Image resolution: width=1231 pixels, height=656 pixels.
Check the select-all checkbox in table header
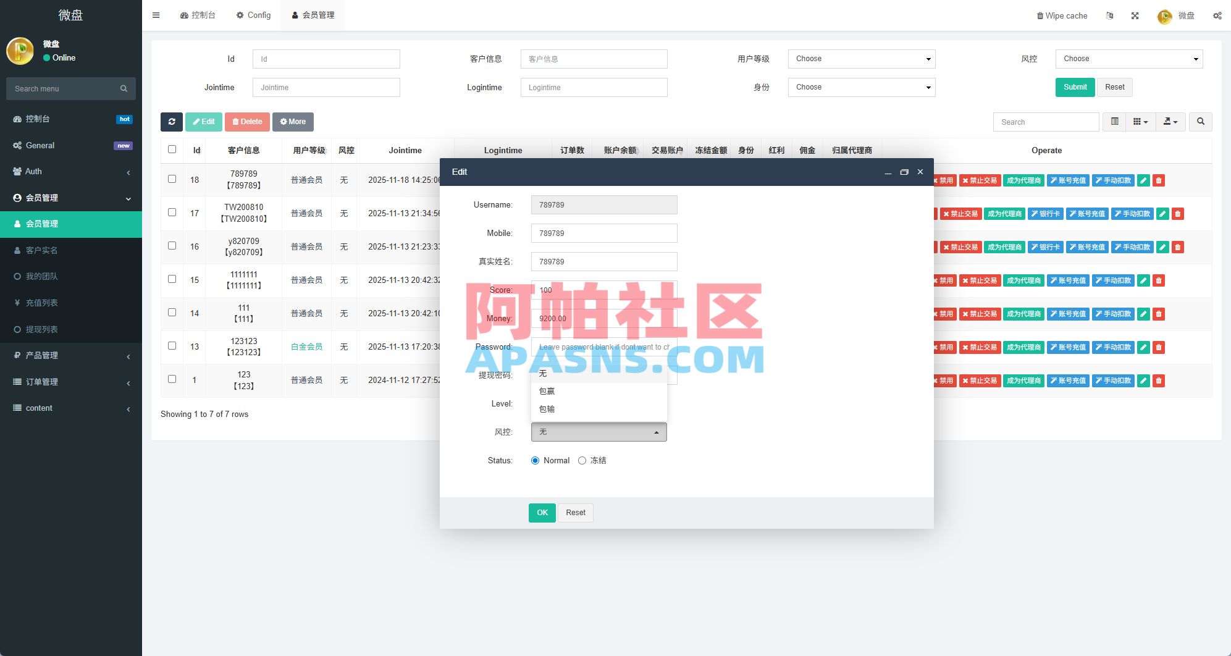click(172, 149)
